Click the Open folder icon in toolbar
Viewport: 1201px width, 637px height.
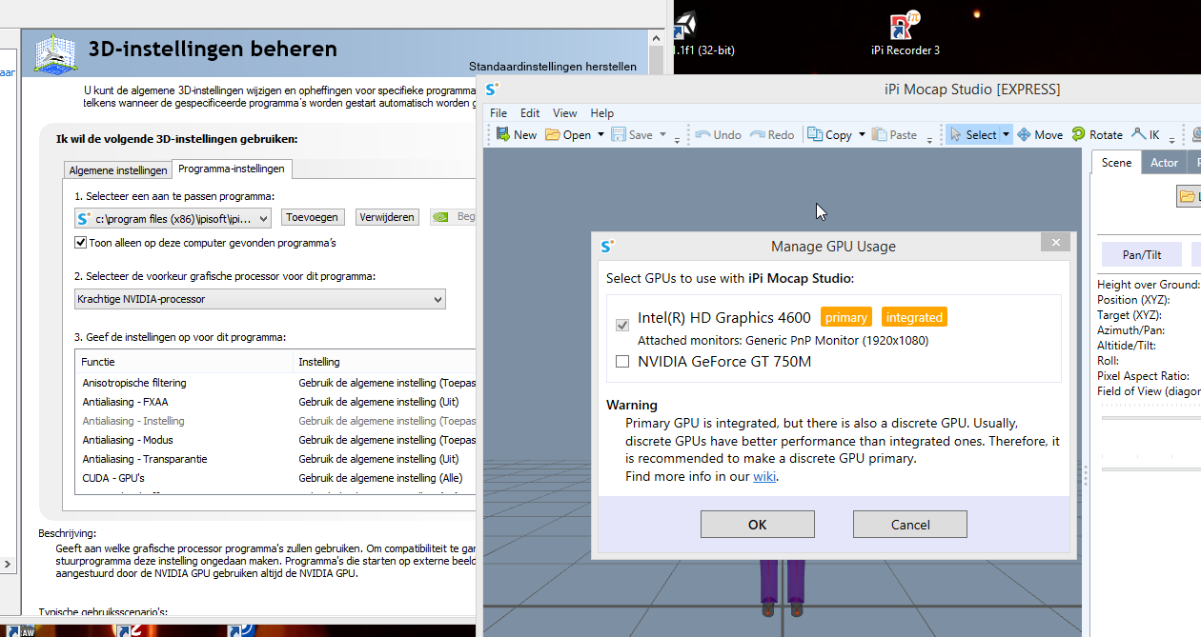click(x=553, y=134)
